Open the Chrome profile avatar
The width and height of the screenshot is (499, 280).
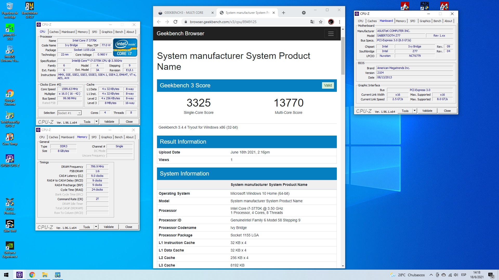pyautogui.click(x=331, y=22)
